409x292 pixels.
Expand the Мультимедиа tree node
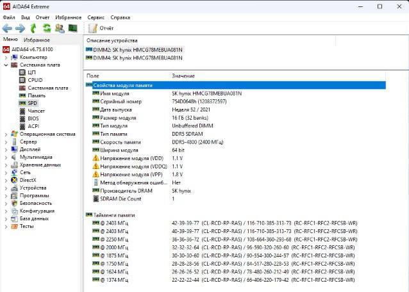(6, 158)
